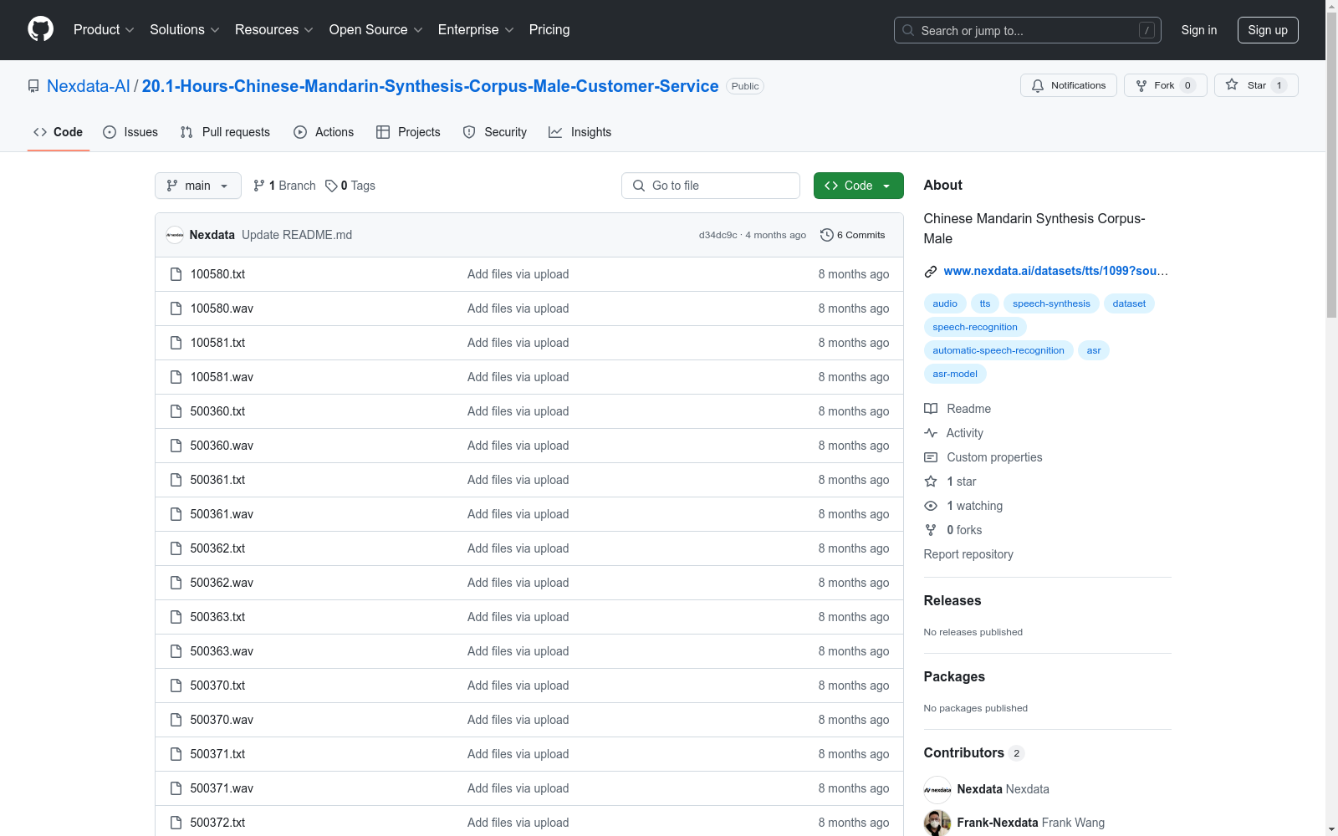Click the slash shortcut key icon in search

pyautogui.click(x=1146, y=30)
